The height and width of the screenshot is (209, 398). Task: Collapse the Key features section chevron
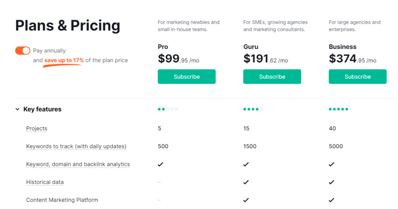point(17,109)
